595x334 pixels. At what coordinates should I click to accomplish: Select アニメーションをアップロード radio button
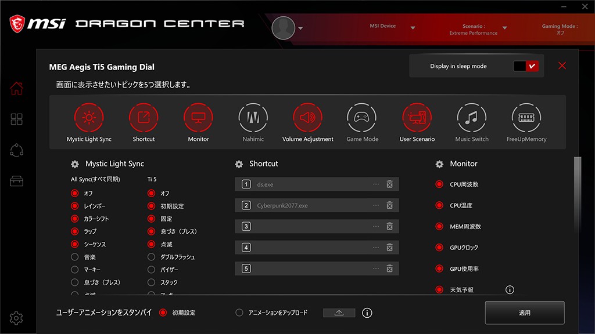point(239,313)
